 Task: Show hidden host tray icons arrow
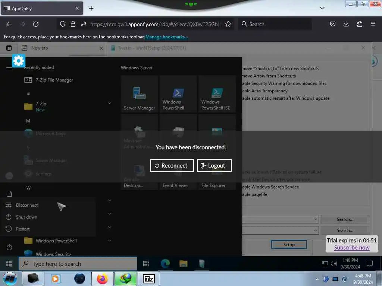coord(317,279)
